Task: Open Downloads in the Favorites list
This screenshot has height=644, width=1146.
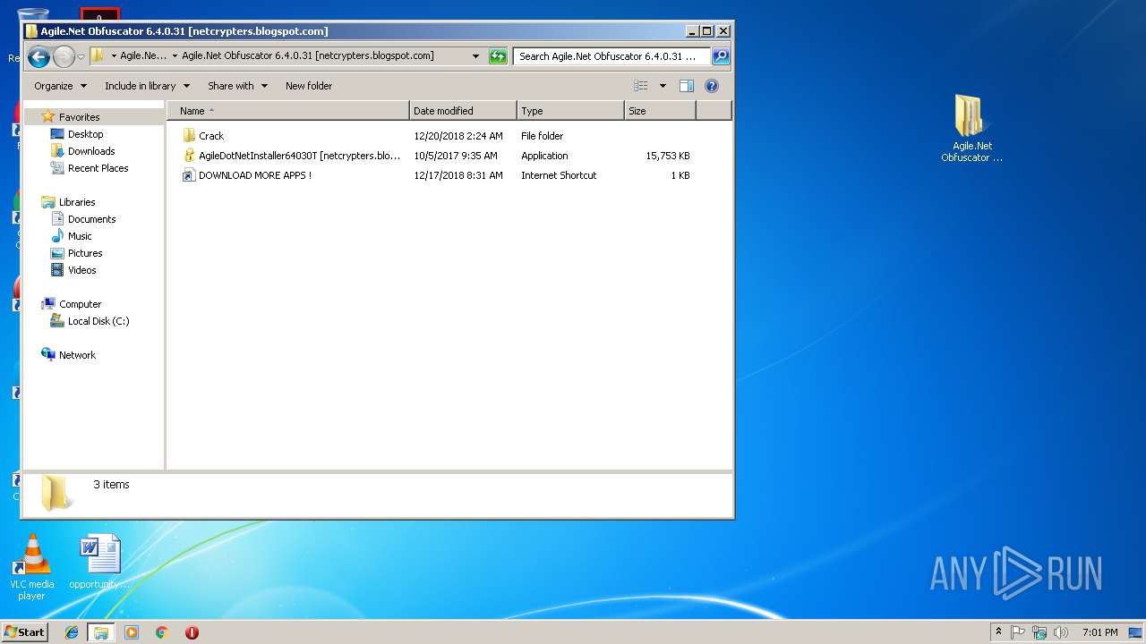Action: tap(91, 151)
